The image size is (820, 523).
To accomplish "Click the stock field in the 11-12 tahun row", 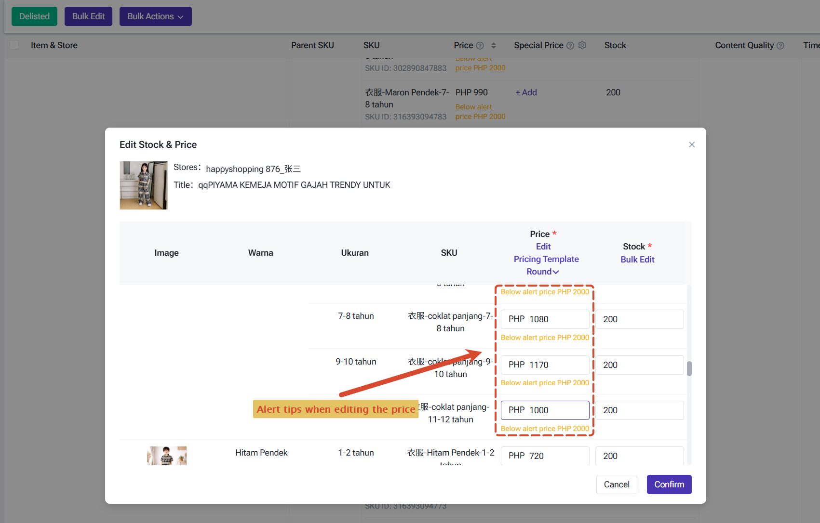I will pyautogui.click(x=640, y=410).
